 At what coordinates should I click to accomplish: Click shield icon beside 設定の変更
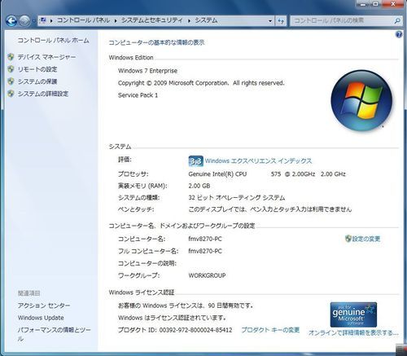348,239
